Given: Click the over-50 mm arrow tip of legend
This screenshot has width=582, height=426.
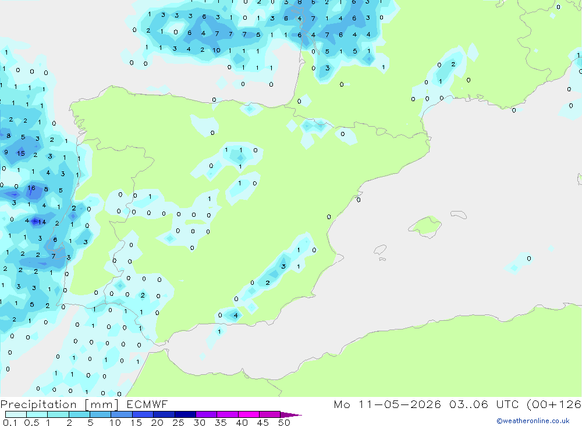Looking at the screenshot, I should [292, 415].
